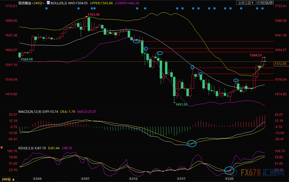Screen dimensions: 289x182
Task: Click the left KDJ scale value 78.85
Action: tap(13, 157)
